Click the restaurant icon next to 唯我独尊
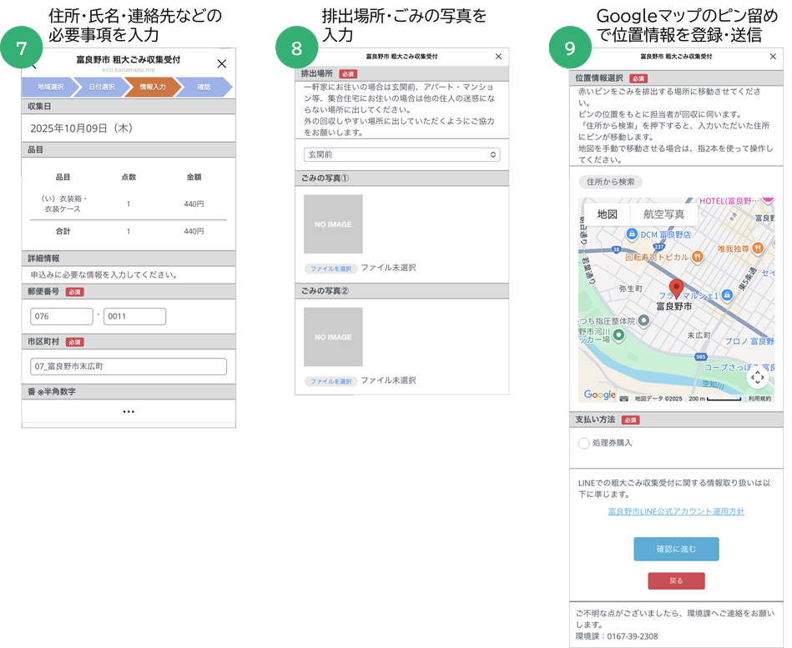The width and height of the screenshot is (792, 648). [756, 248]
